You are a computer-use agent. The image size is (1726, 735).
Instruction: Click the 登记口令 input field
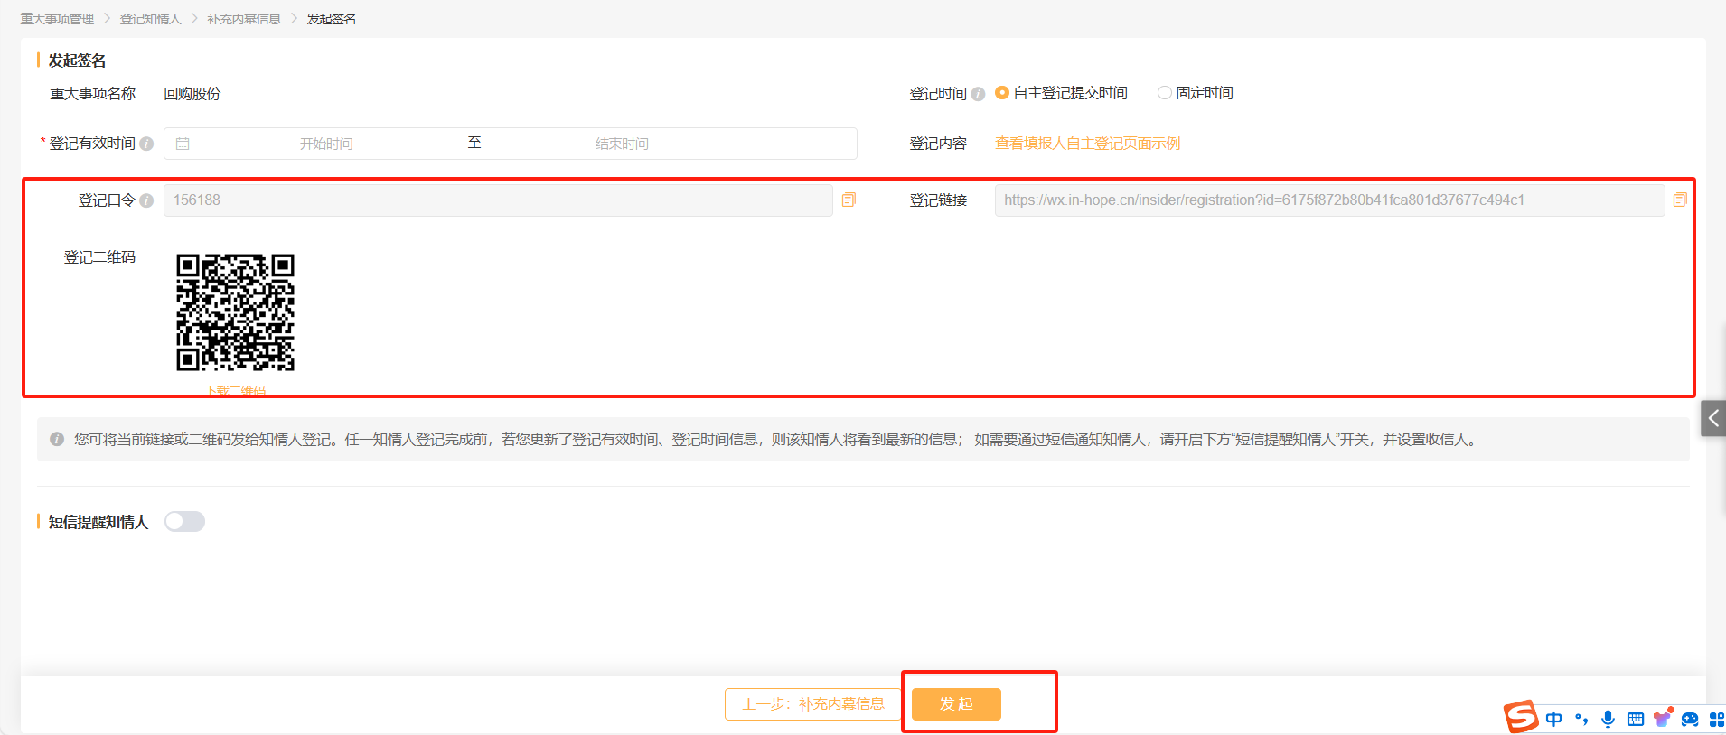click(x=498, y=200)
